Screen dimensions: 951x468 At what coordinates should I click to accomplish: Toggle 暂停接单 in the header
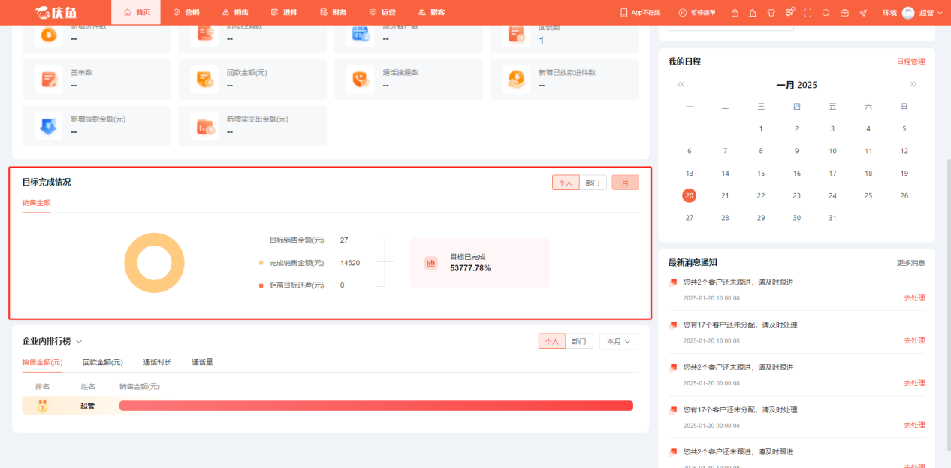point(696,13)
